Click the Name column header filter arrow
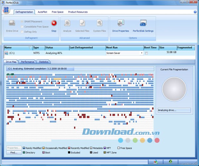This screenshot has width=199, height=166. [30, 48]
